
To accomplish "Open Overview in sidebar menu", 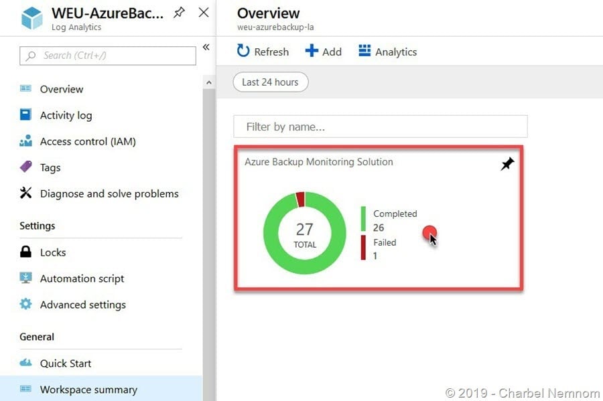I will (62, 89).
